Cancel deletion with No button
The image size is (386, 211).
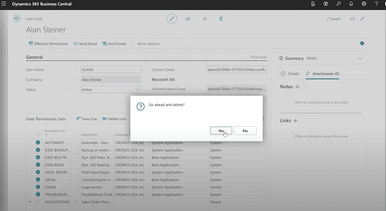click(x=245, y=131)
